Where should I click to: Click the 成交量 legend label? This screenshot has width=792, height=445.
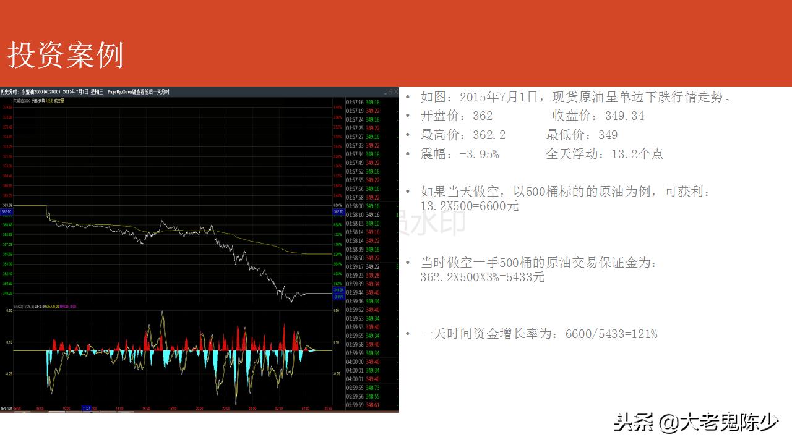(x=59, y=100)
